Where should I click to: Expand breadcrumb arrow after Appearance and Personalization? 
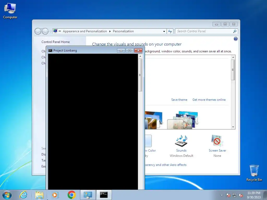tap(110, 31)
